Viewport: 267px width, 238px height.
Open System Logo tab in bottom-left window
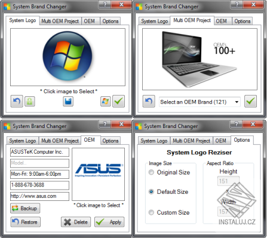point(23,141)
